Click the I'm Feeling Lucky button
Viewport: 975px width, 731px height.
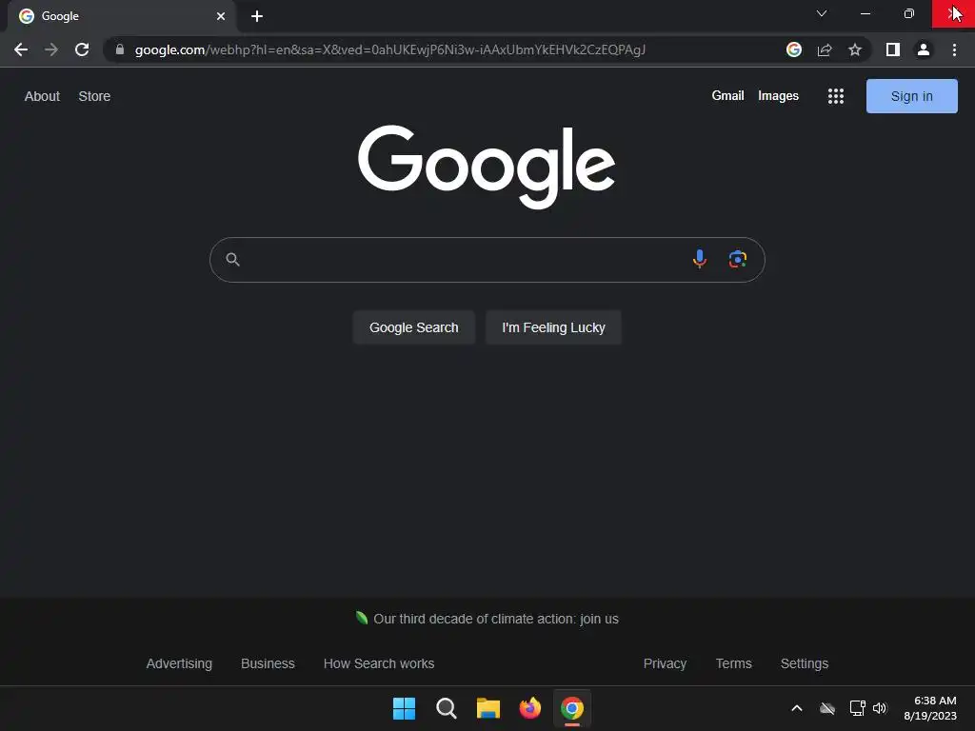pos(553,327)
